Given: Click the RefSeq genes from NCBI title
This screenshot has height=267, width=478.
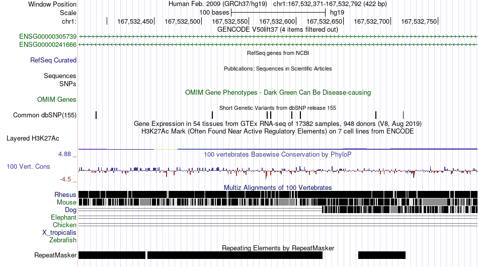Looking at the screenshot, I should 278,53.
